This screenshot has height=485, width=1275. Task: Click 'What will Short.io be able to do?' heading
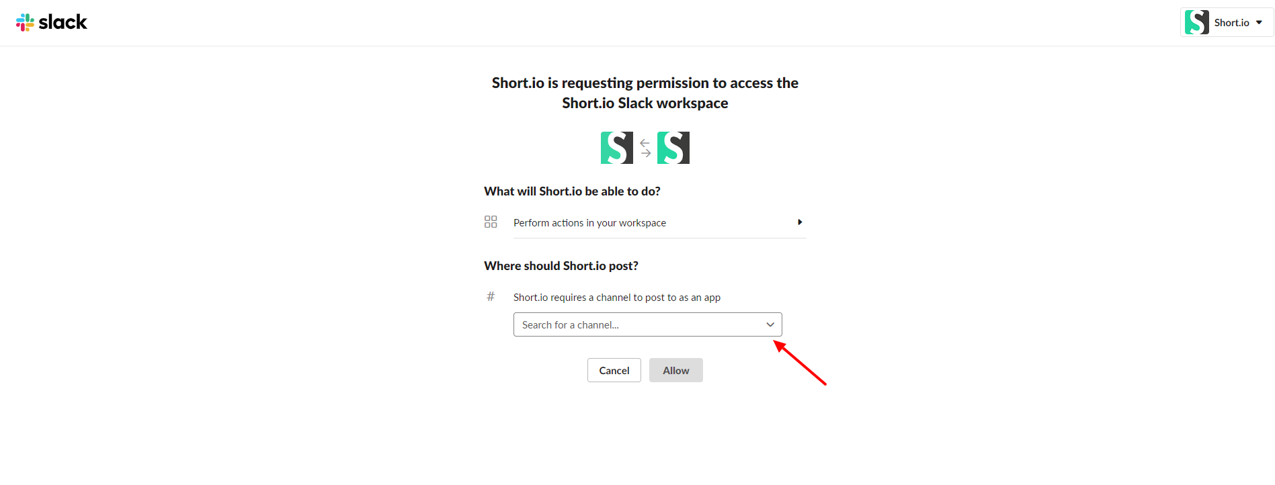pos(572,191)
